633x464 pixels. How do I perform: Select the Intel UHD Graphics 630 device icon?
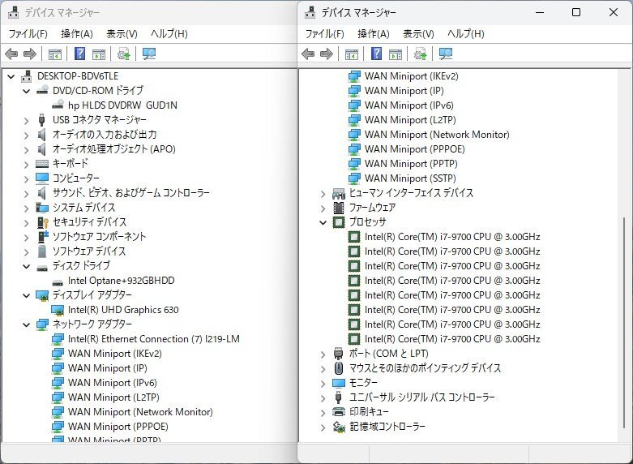point(58,310)
